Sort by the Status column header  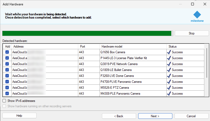tap(185, 47)
